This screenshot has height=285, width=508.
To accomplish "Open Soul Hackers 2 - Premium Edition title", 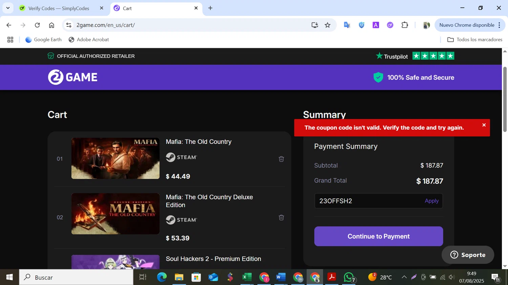I will click(x=213, y=259).
